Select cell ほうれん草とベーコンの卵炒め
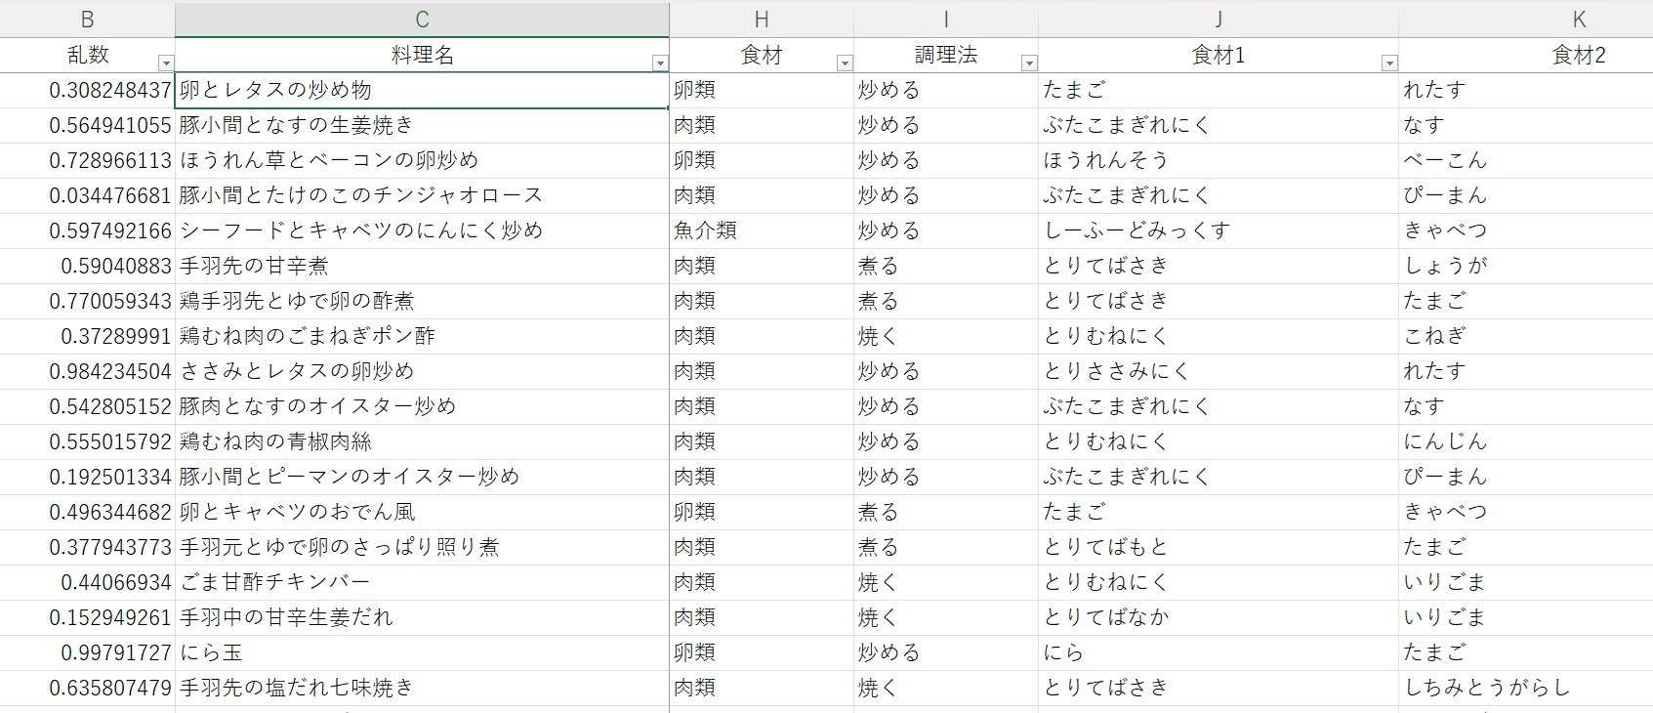Image resolution: width=1653 pixels, height=713 pixels. 422,161
